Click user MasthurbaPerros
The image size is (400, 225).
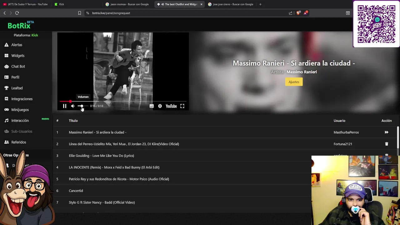[346, 132]
